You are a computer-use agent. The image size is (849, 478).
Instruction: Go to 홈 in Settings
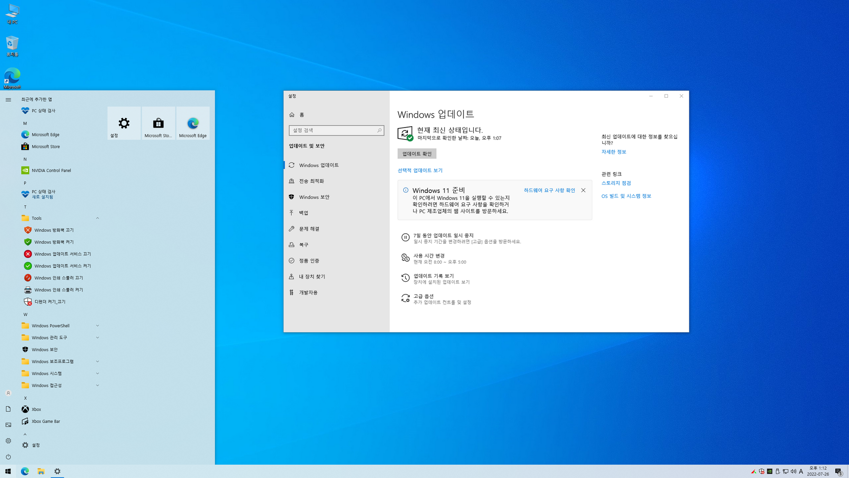click(336, 115)
